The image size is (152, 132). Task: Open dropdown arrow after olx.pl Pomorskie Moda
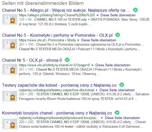[78, 40]
